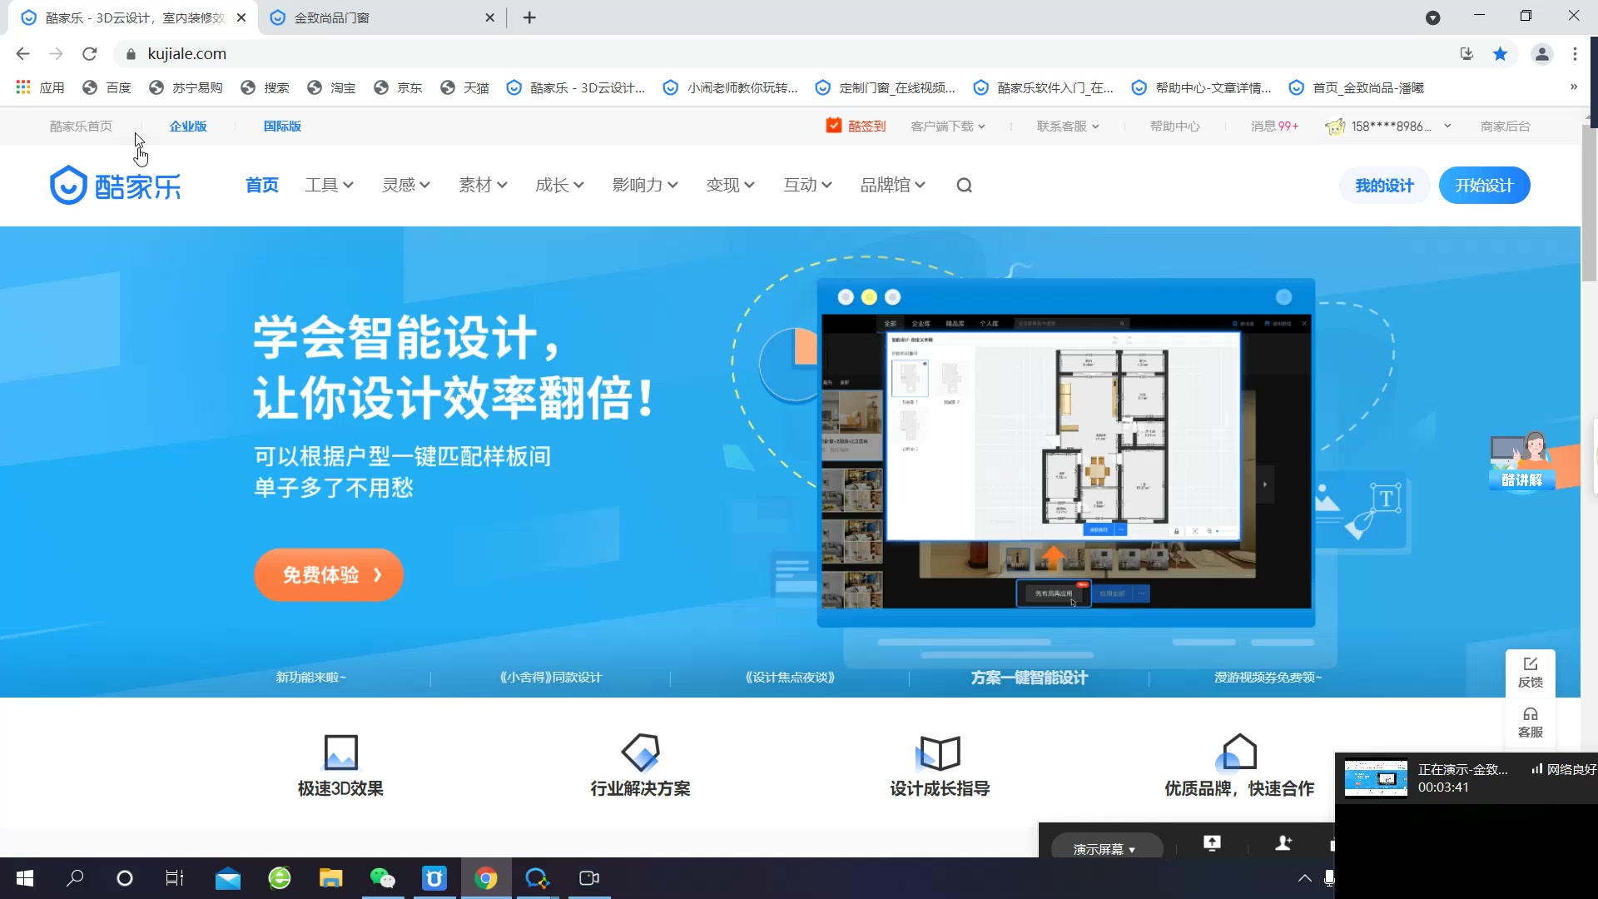This screenshot has height=899, width=1598.
Task: Expand the 客户端下载 dropdown
Action: 948,127
